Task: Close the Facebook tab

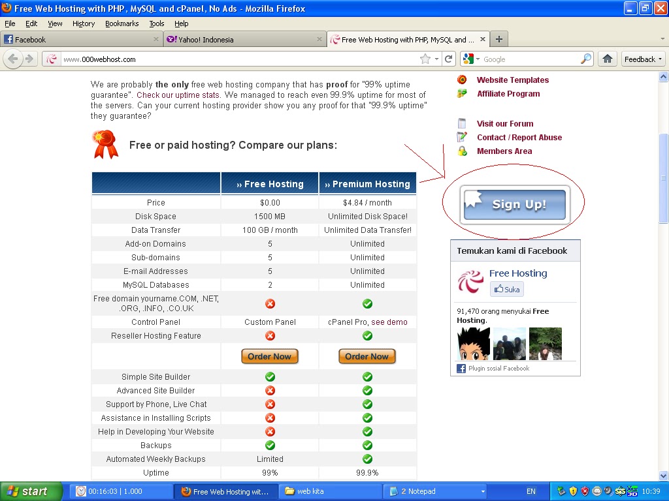Action: (155, 39)
